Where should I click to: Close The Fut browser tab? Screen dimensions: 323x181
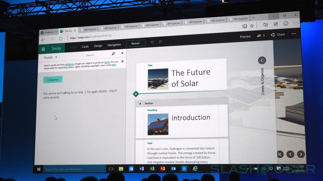click(x=75, y=30)
